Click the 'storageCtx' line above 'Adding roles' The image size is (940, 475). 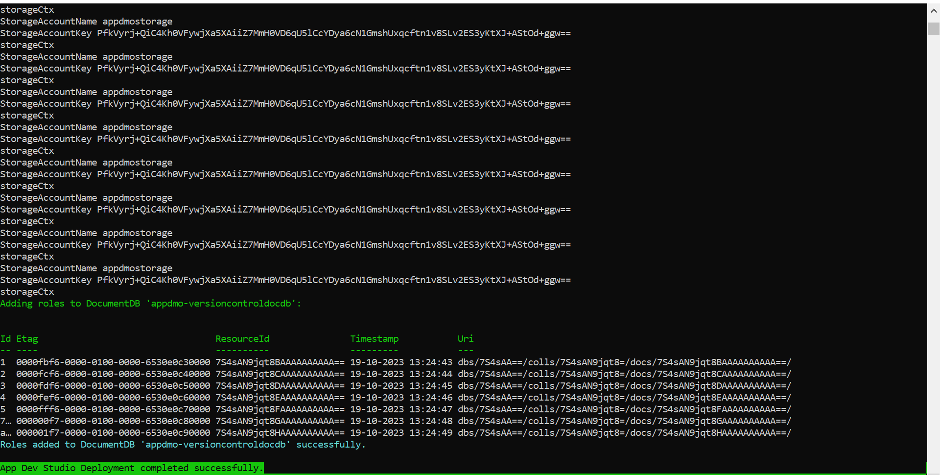(x=27, y=292)
